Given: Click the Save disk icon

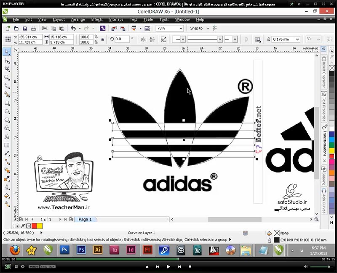Looking at the screenshot, I should pos(25,28).
